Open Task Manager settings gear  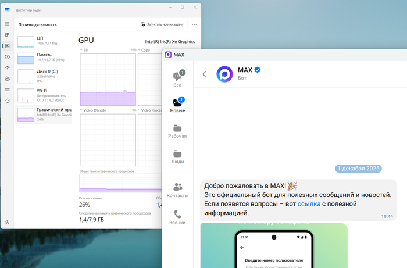(7, 222)
